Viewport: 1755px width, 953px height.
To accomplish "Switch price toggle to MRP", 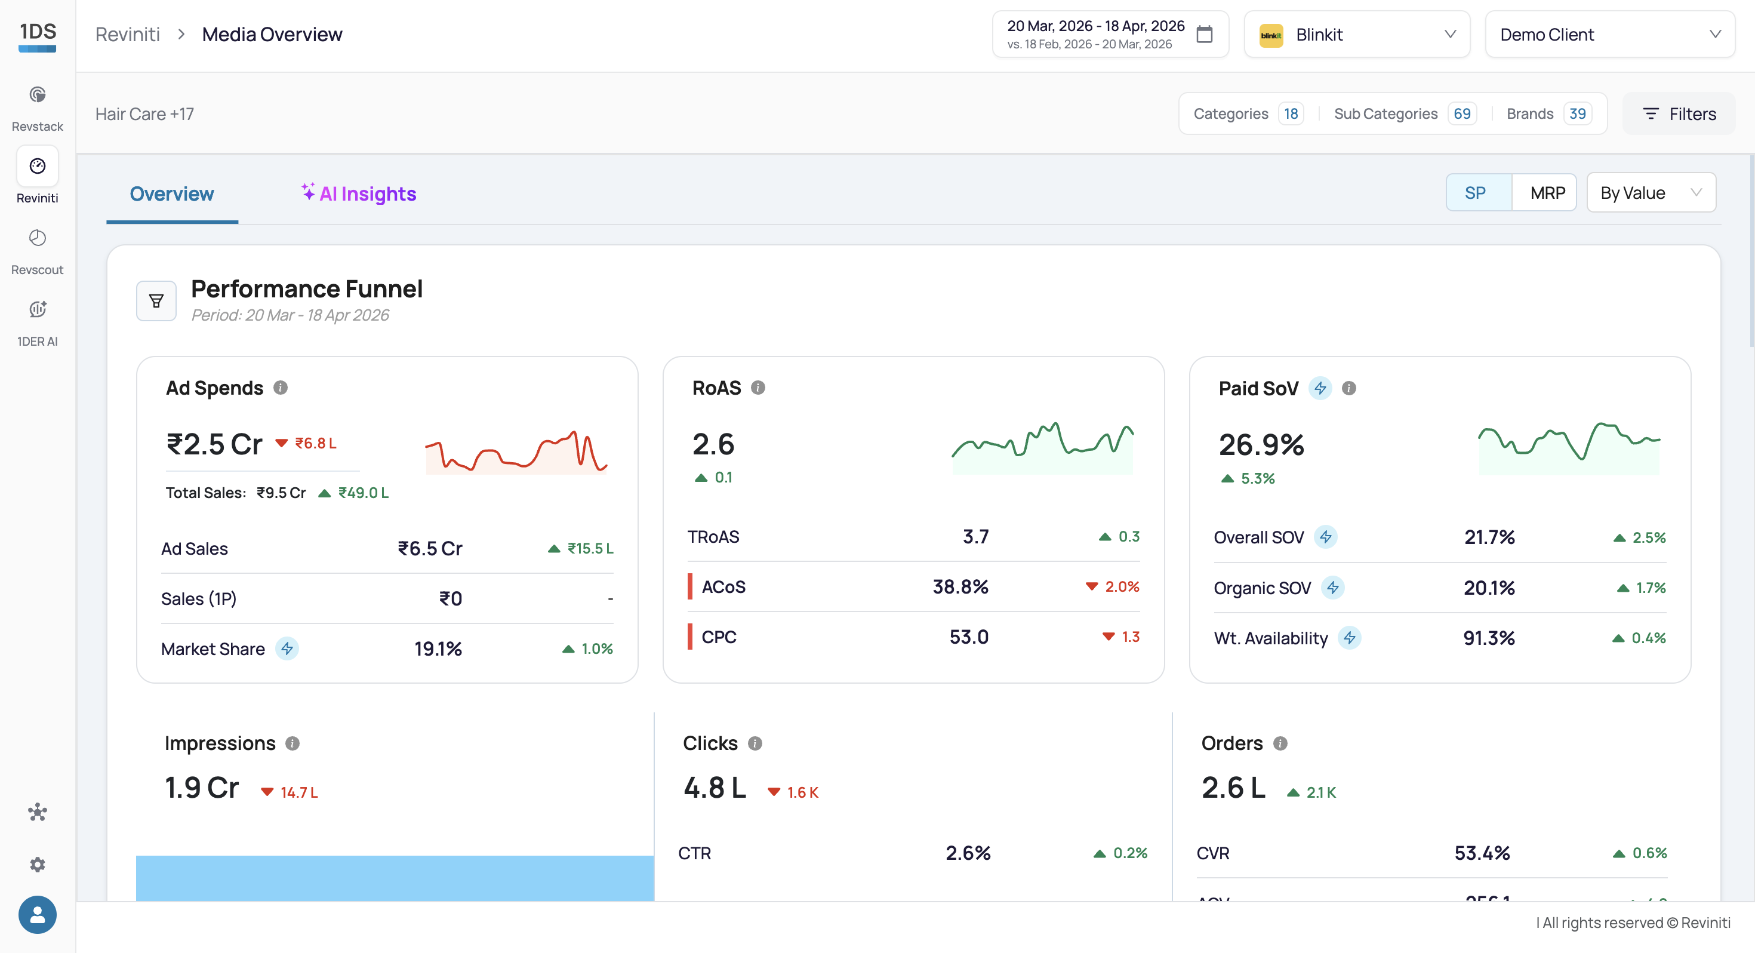I will (x=1546, y=193).
